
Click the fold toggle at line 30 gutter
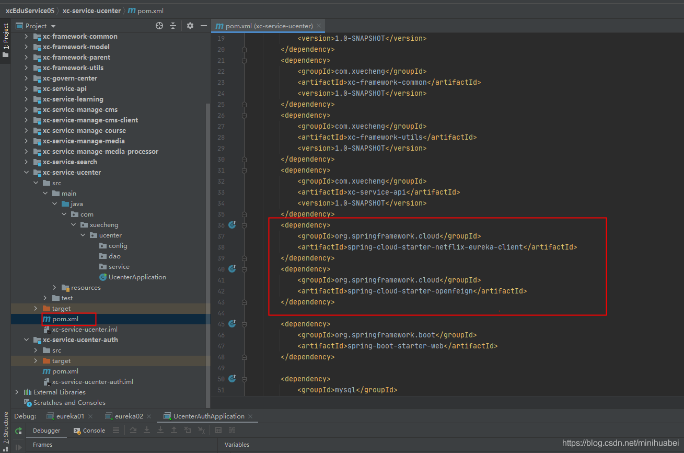click(x=244, y=159)
